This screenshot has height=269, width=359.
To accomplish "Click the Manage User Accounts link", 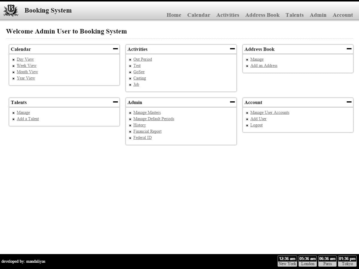I will pos(270,112).
